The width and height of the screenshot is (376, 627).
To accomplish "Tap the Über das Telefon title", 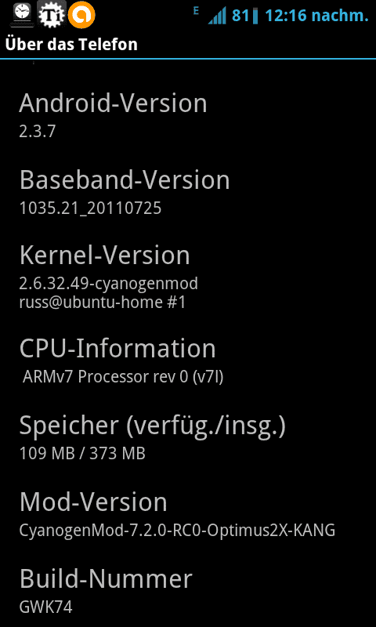I will (71, 45).
